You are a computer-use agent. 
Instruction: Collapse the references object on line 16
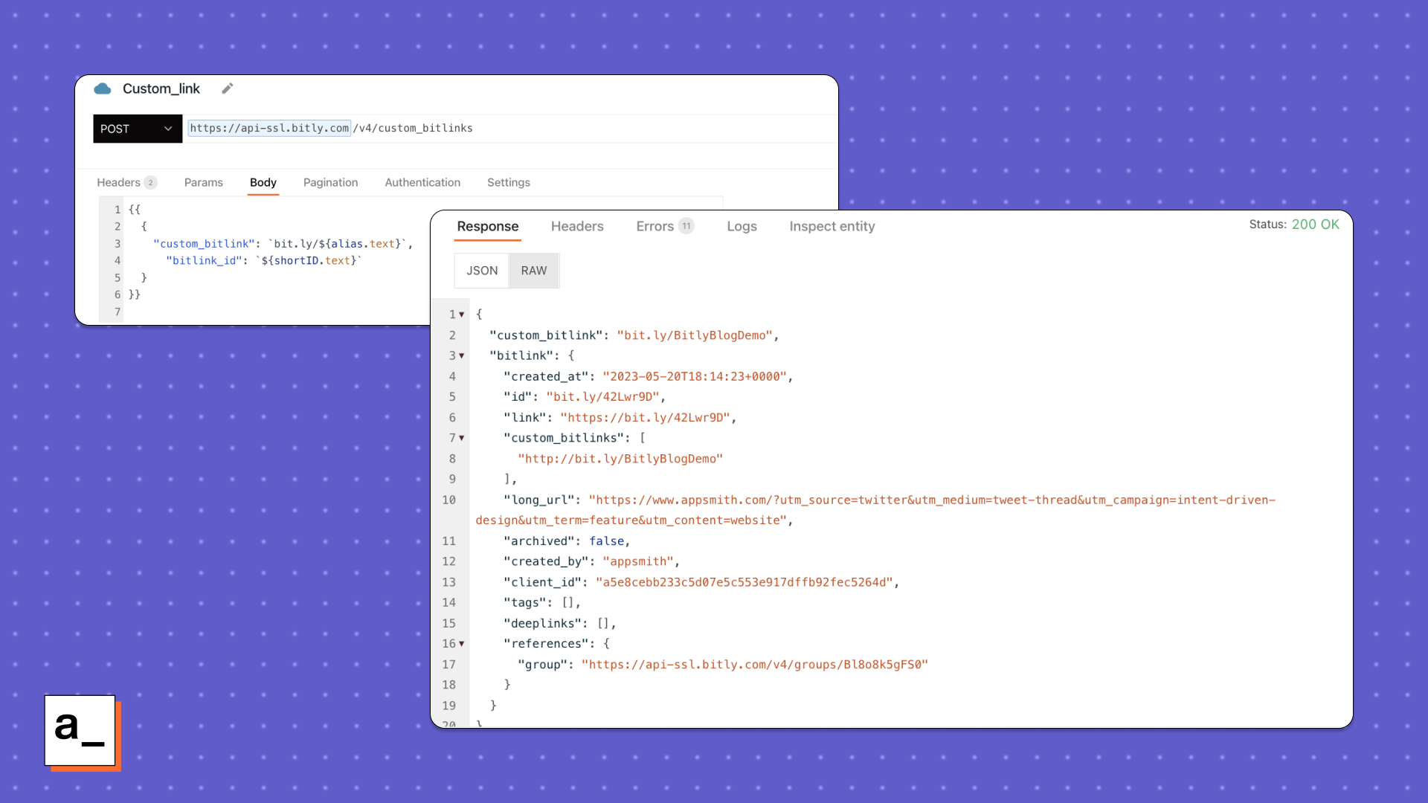(462, 644)
